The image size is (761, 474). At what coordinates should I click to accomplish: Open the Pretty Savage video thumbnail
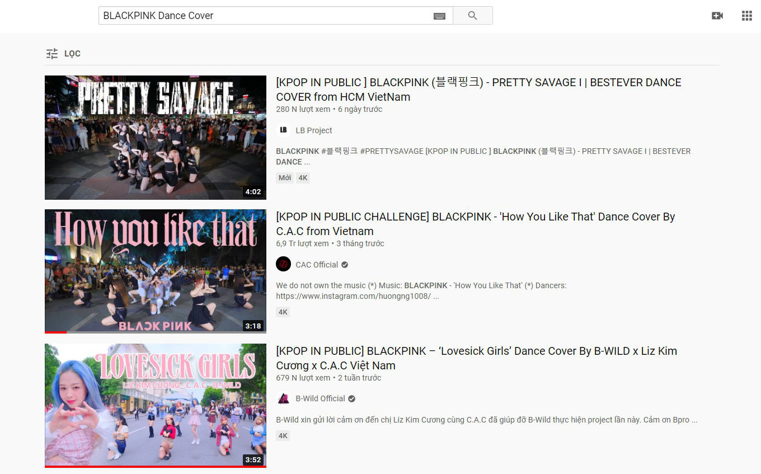[x=156, y=138]
